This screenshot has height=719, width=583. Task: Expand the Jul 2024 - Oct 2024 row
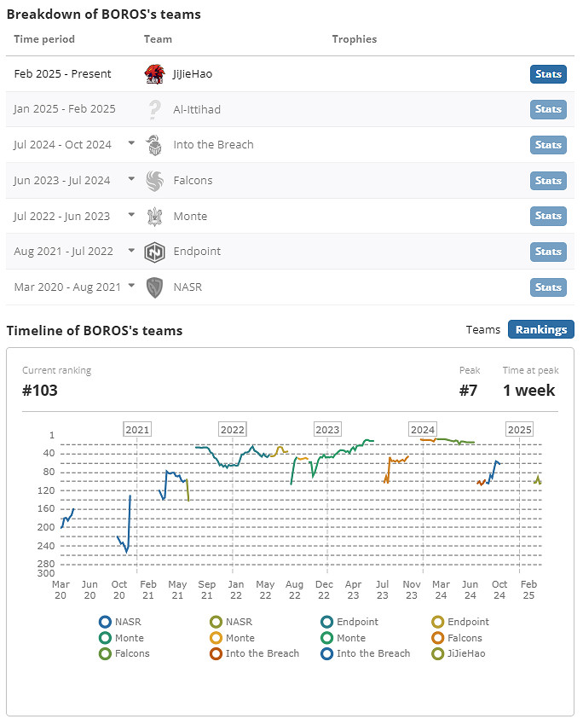131,143
